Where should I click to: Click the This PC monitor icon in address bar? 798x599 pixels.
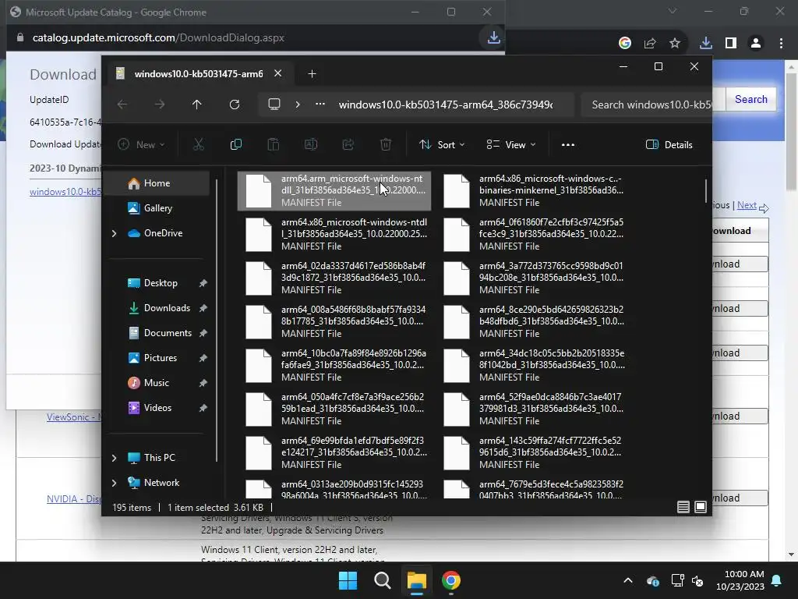274,105
